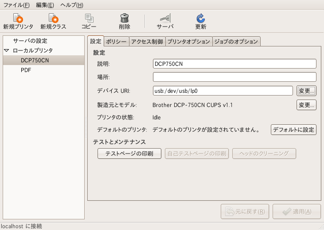Click the 元に戻す(R) revert button
This screenshot has width=324, height=230.
(x=245, y=211)
